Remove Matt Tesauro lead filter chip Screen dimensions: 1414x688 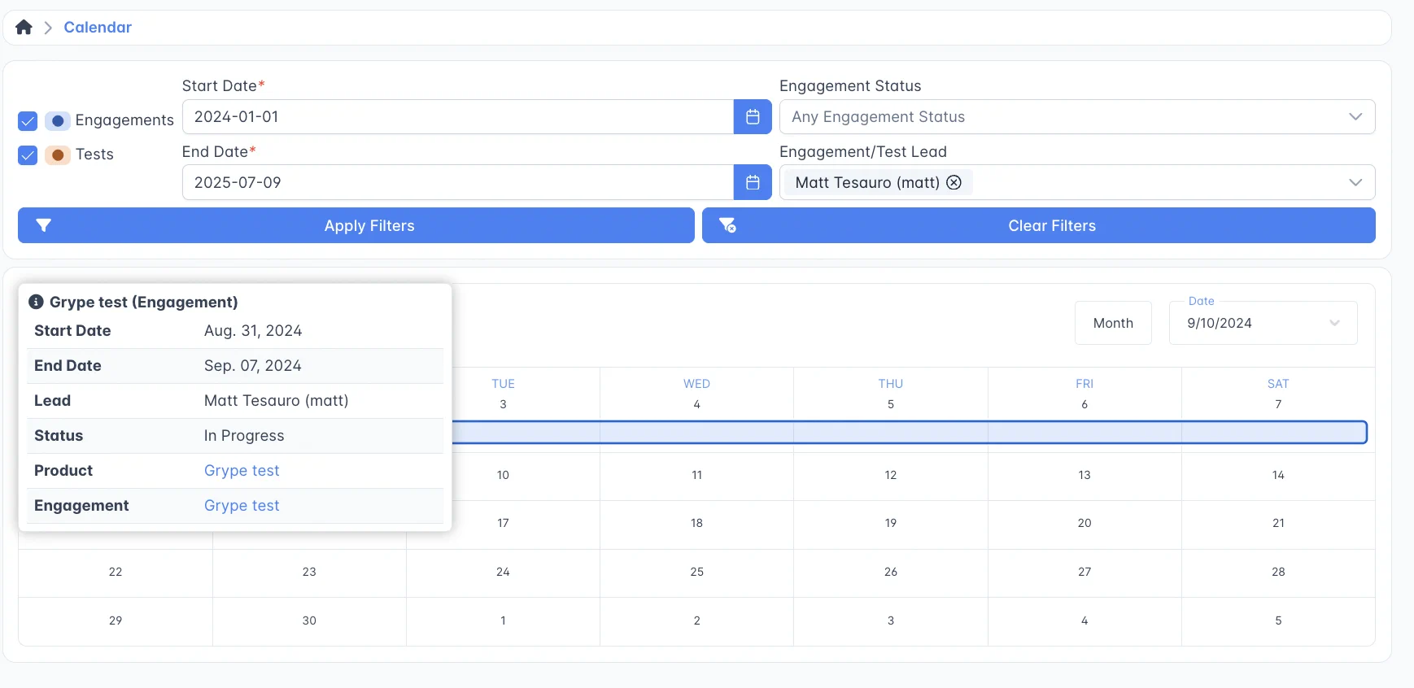coord(954,183)
